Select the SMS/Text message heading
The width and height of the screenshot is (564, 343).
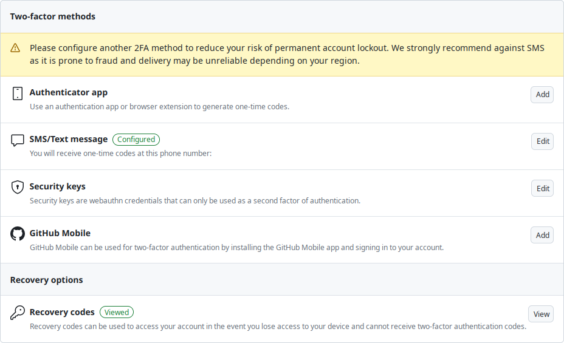[68, 140]
